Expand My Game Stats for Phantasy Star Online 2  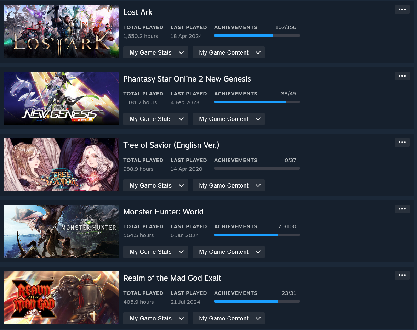coord(155,119)
